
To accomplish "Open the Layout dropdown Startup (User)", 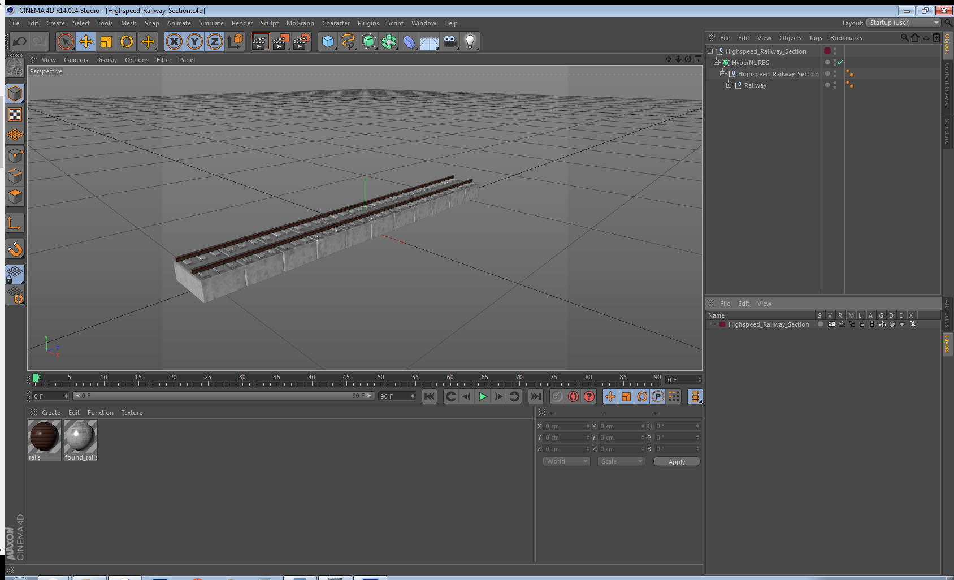I will pos(903,23).
